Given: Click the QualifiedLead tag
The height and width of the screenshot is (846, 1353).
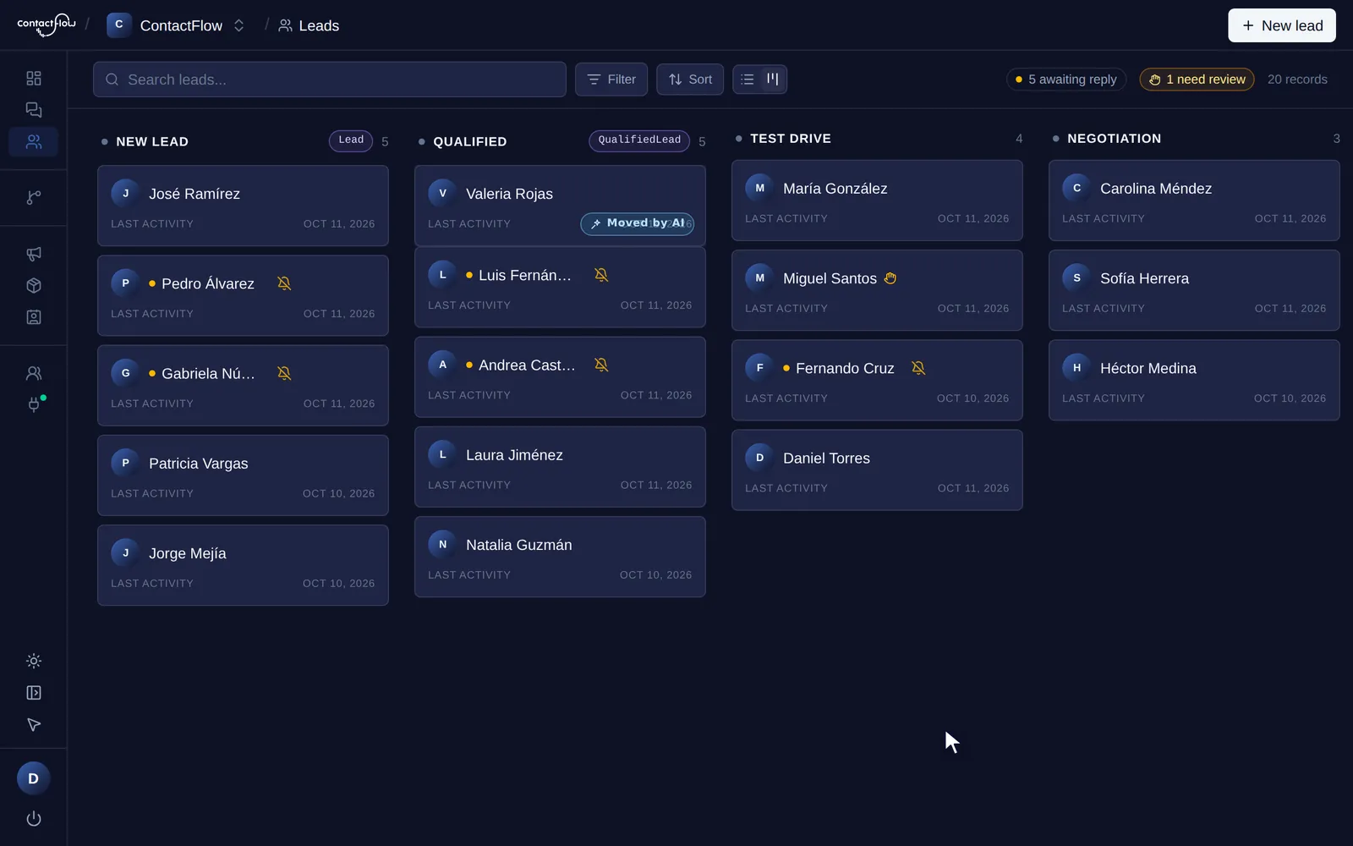Looking at the screenshot, I should [639, 140].
